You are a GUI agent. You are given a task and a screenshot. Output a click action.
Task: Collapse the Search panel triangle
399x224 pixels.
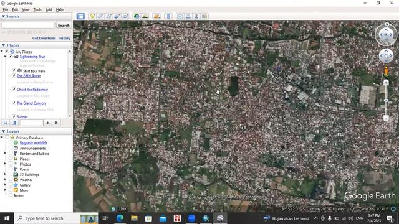tap(3, 16)
